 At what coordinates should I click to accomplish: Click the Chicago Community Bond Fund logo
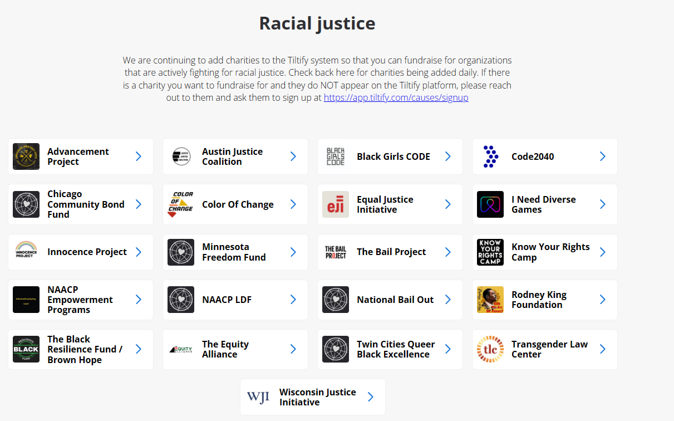(x=26, y=204)
